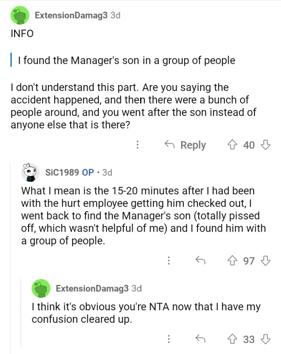Reply to ExtensionDamag3's INFO comment
The width and height of the screenshot is (281, 354).
click(185, 145)
